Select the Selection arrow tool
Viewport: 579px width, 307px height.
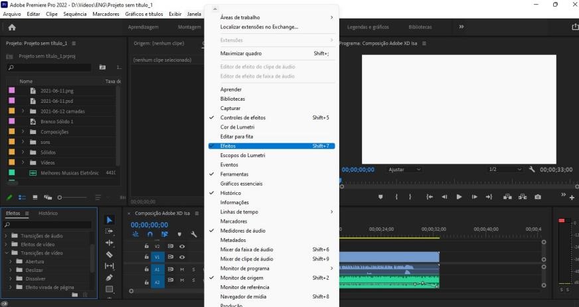click(110, 220)
